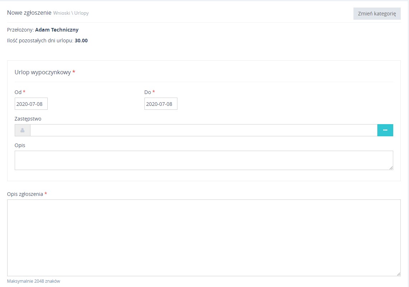Click the Maksymalnie 2048 znaków hint text
409x287 pixels.
[x=34, y=281]
